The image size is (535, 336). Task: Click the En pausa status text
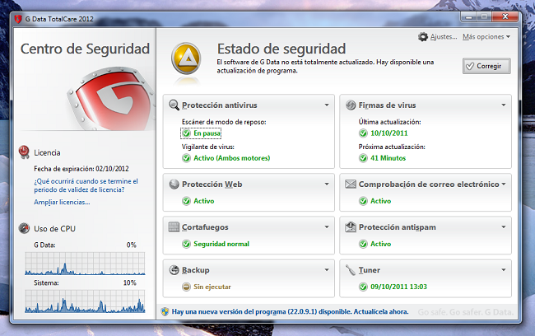[207, 133]
